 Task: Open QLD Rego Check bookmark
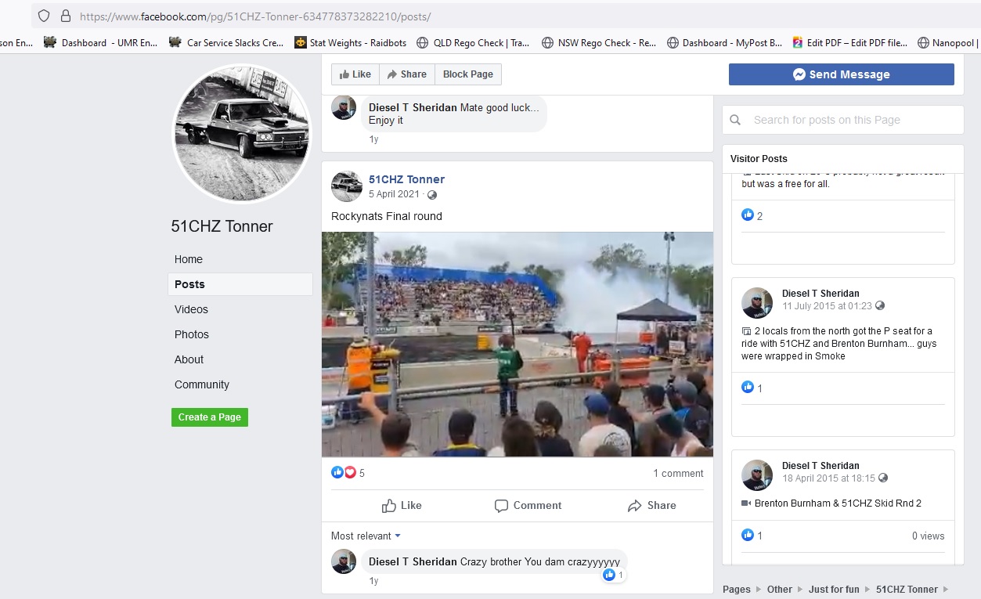click(473, 43)
